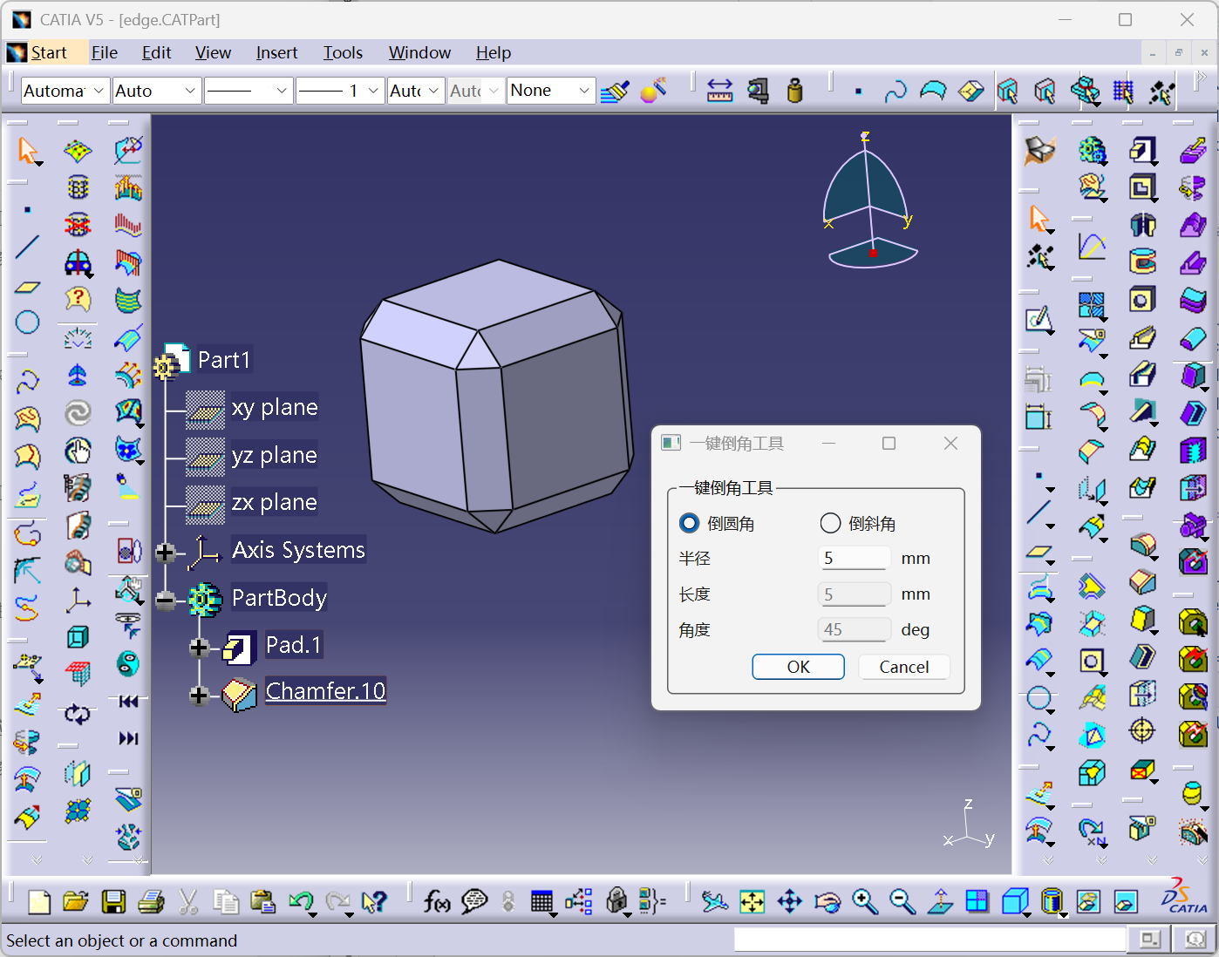Select the zx plane tree item
The height and width of the screenshot is (957, 1219).
coord(275,502)
